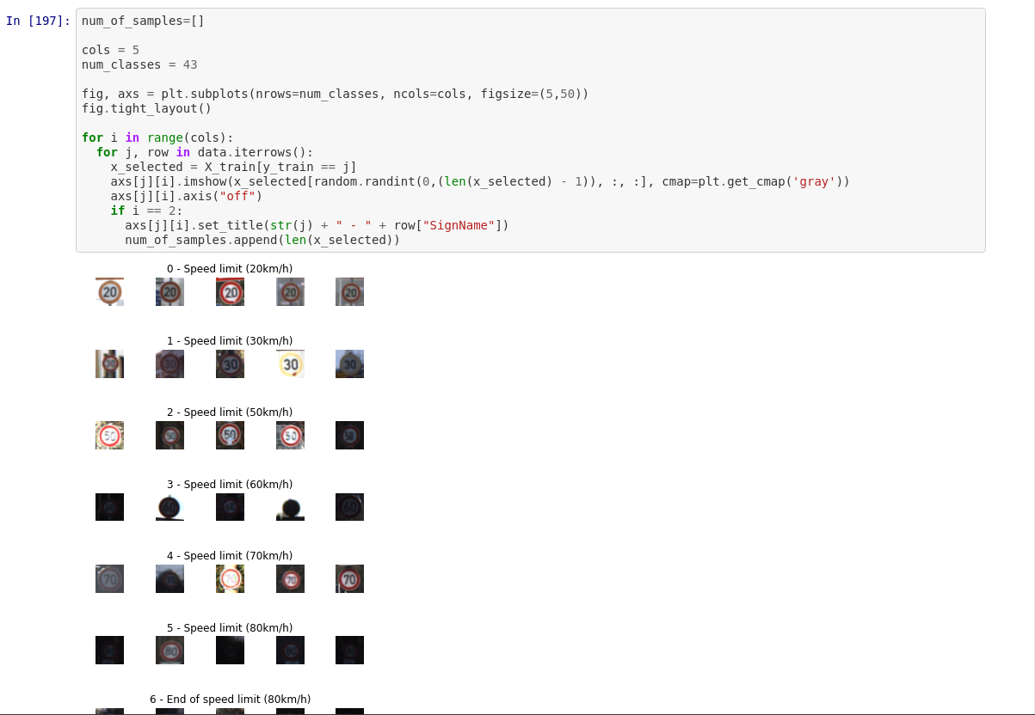Click the if i == 2 line
Viewport: 1035px width, 715px height.
146,211
